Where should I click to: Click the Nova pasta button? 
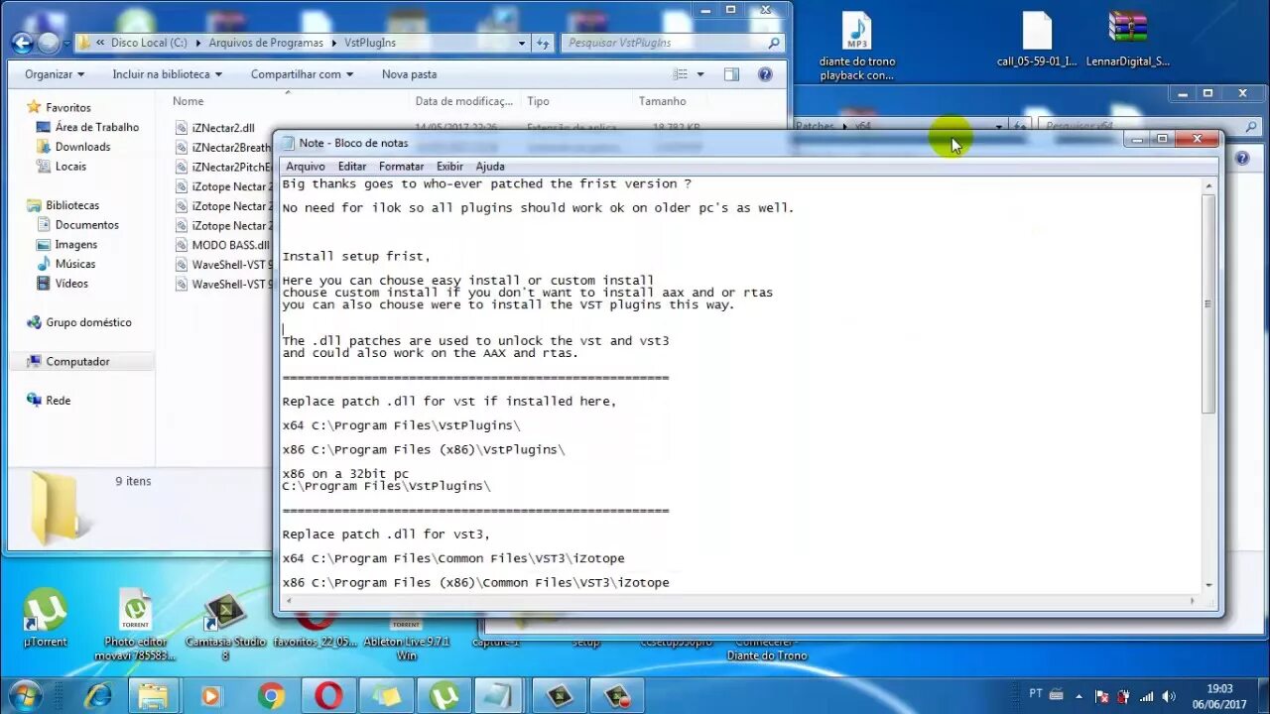(409, 74)
